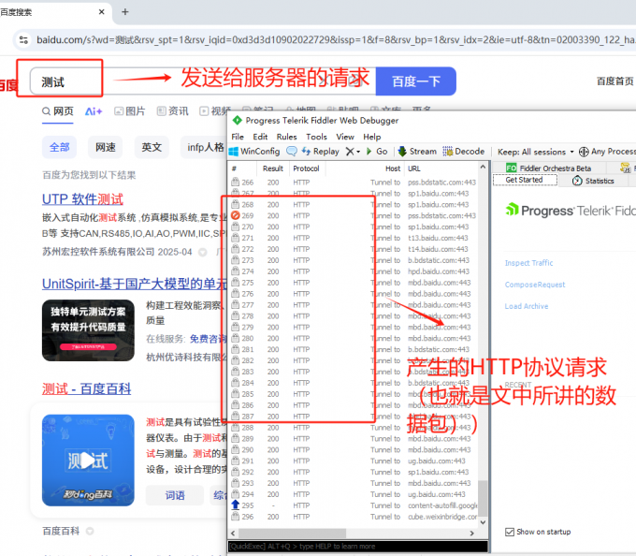Click browser address bar URL

(336, 39)
